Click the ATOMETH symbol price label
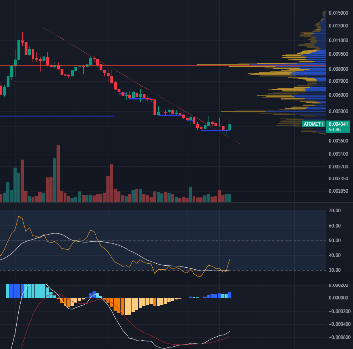The width and height of the screenshot is (353, 349). [x=314, y=124]
